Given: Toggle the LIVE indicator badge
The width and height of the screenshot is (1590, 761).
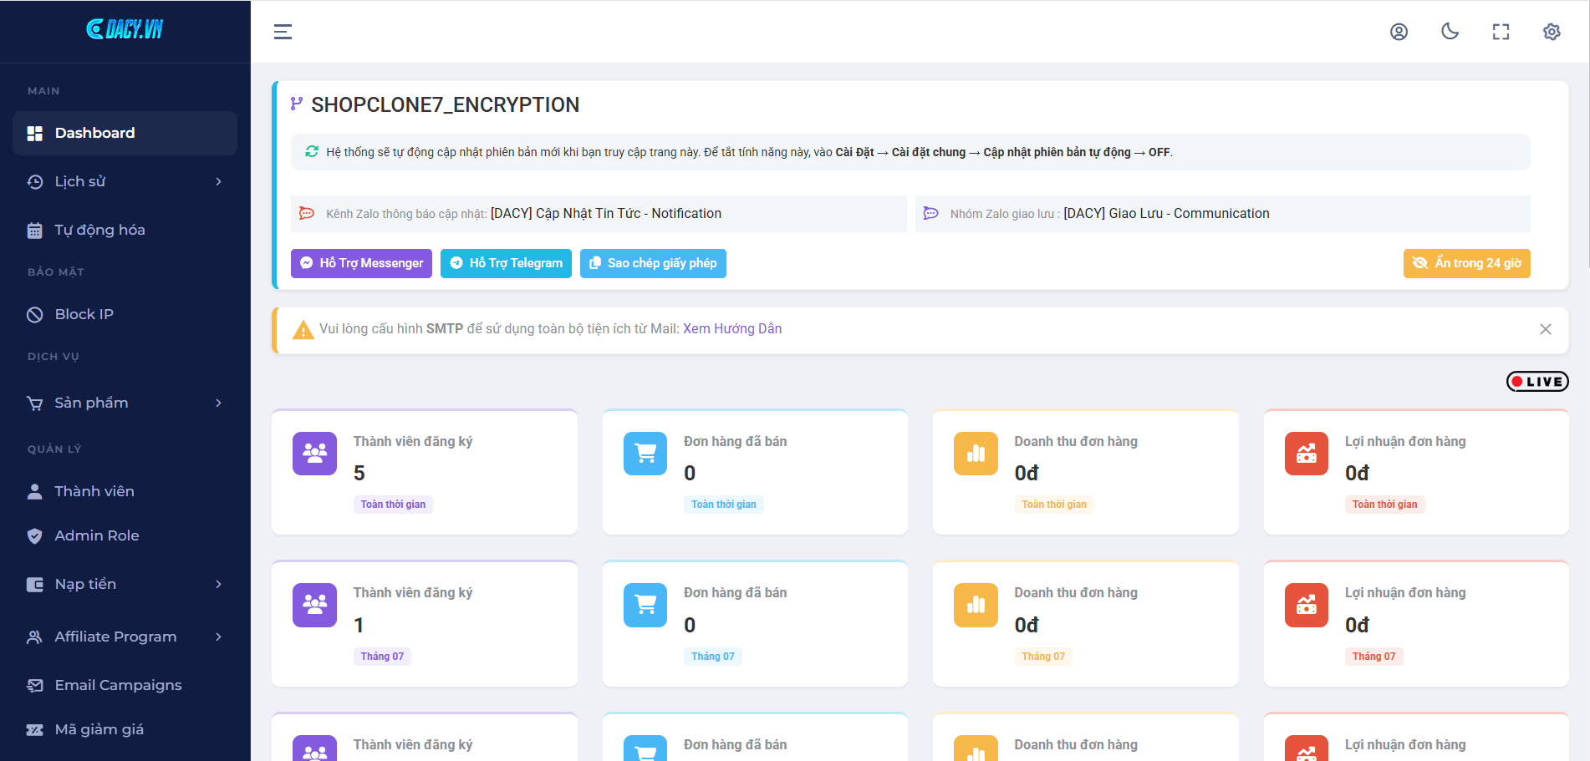Looking at the screenshot, I should pyautogui.click(x=1536, y=382).
